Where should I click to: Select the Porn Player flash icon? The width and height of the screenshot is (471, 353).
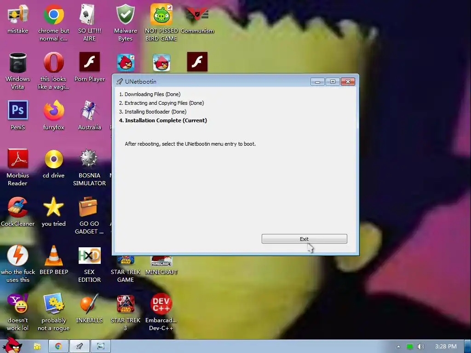pyautogui.click(x=89, y=67)
